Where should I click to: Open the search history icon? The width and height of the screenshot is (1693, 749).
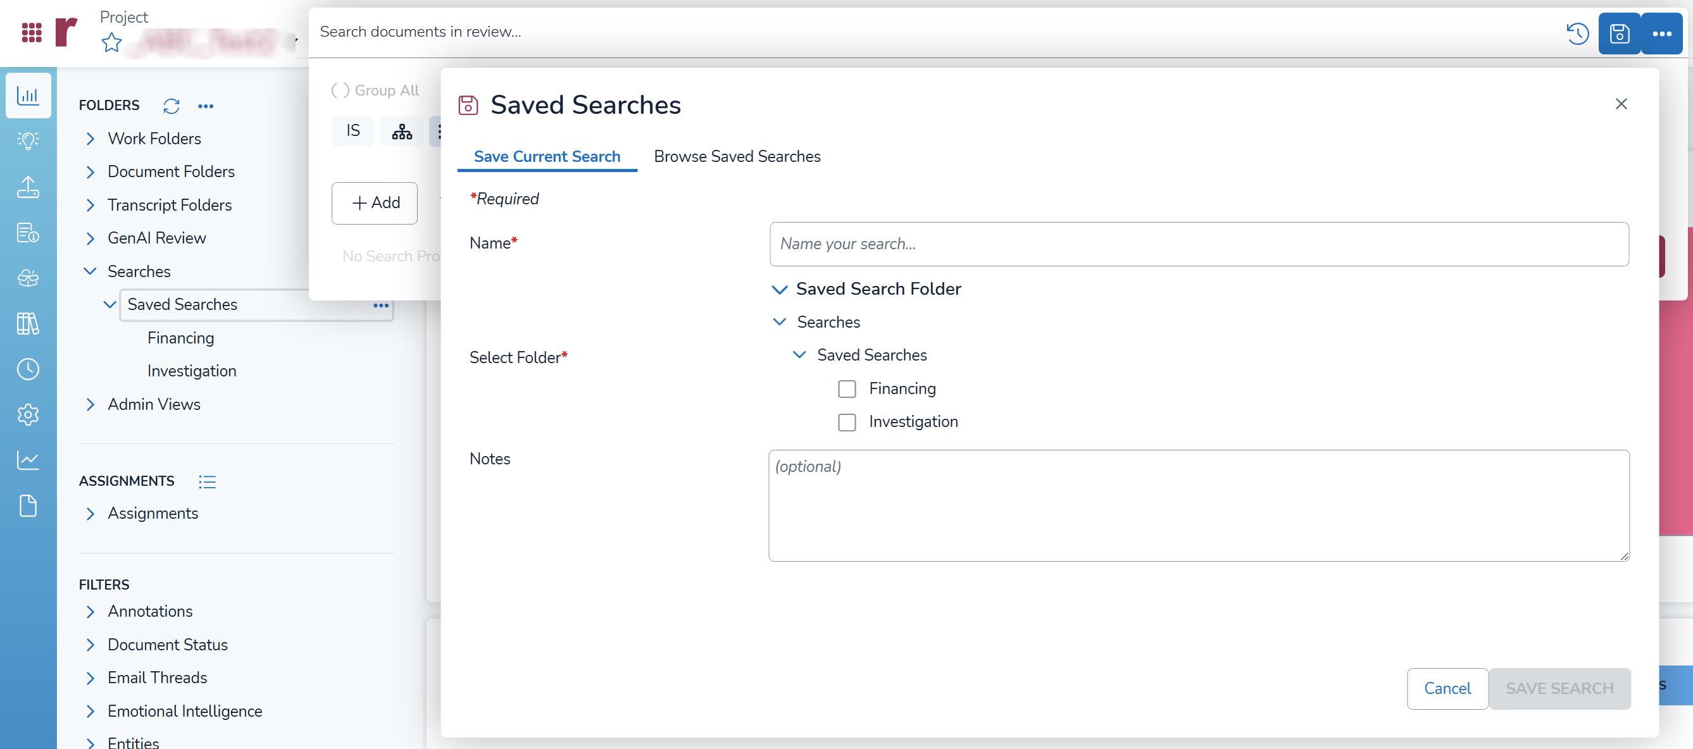[1577, 33]
